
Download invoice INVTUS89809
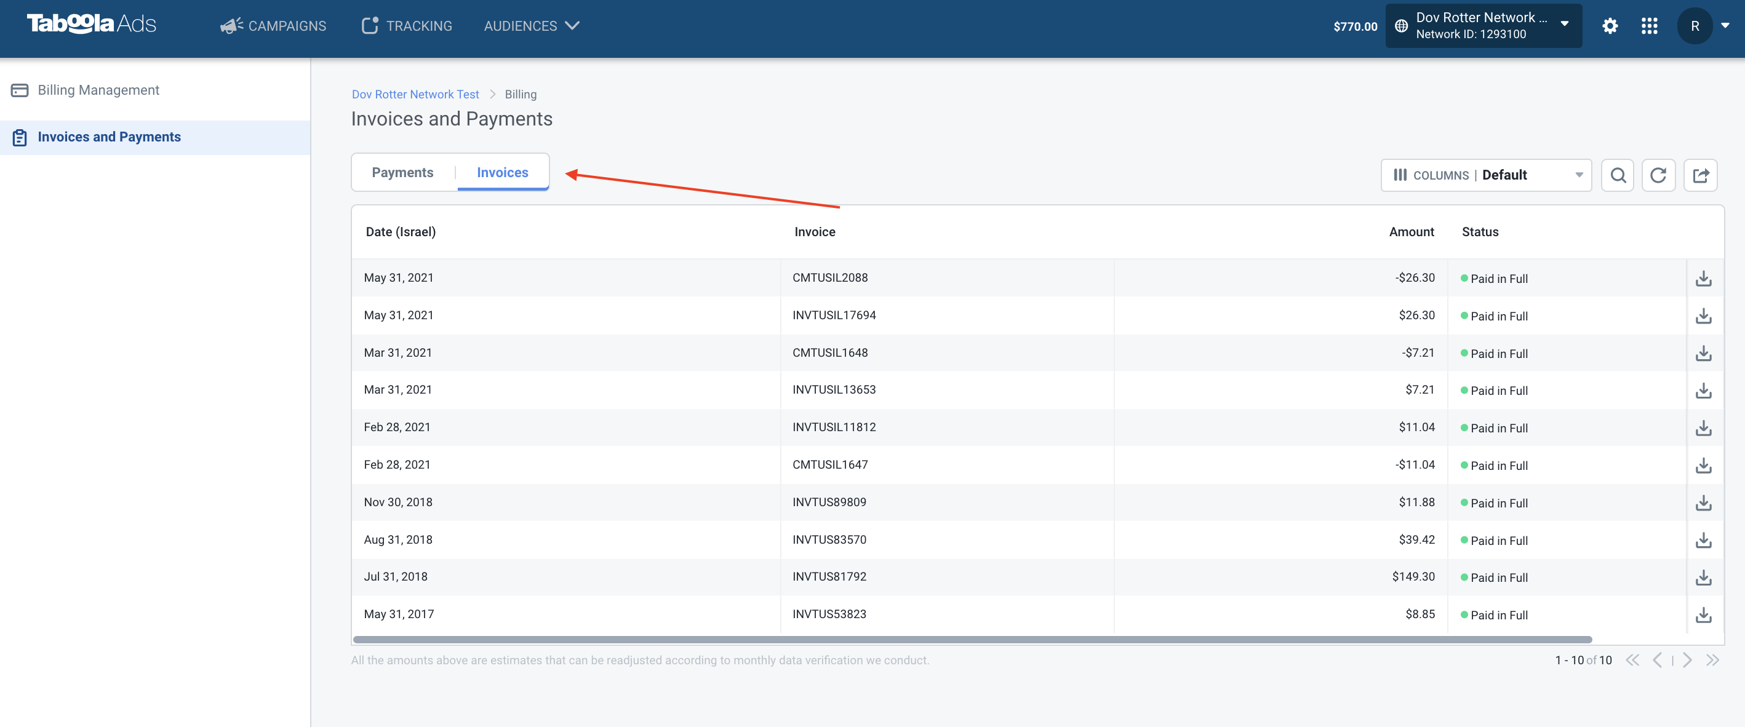[x=1704, y=503]
